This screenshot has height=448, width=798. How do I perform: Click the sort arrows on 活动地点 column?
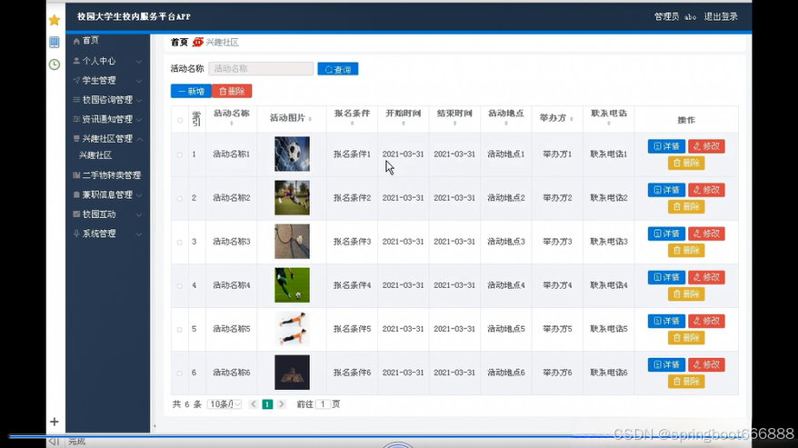(506, 124)
